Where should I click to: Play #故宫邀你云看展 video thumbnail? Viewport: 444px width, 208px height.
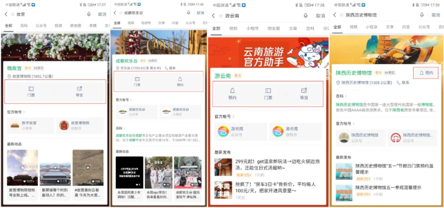[x=88, y=167]
